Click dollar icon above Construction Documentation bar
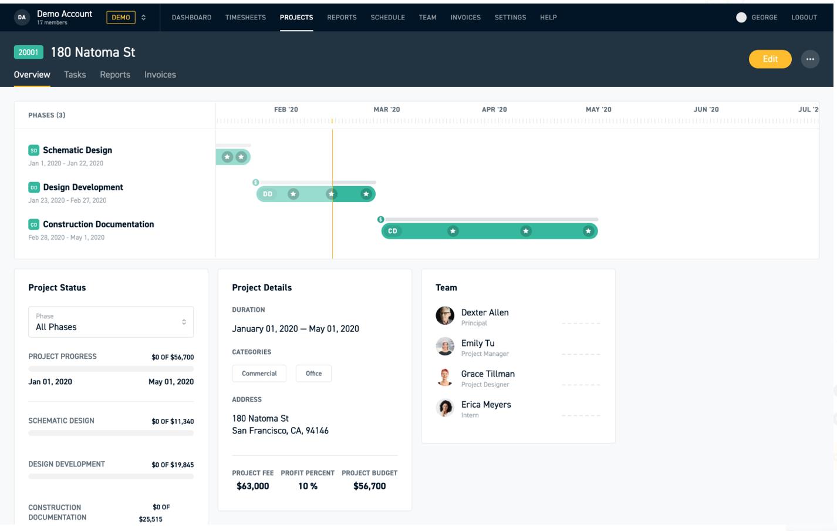 381,220
